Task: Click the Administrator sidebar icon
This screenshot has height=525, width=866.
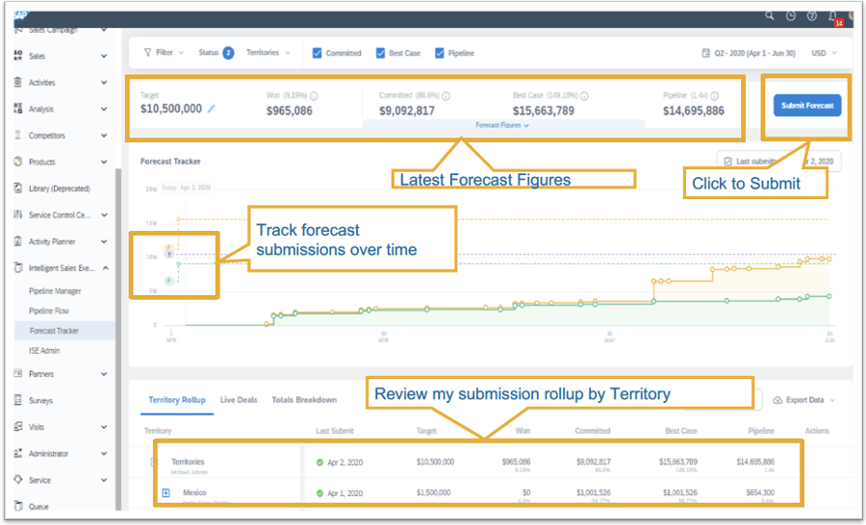Action: [17, 453]
